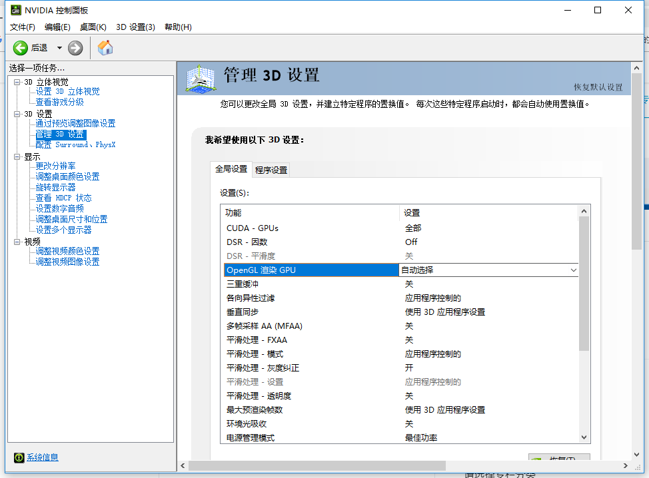This screenshot has height=478, width=649.
Task: Select the 垂直同步 setting row
Action: (400, 312)
